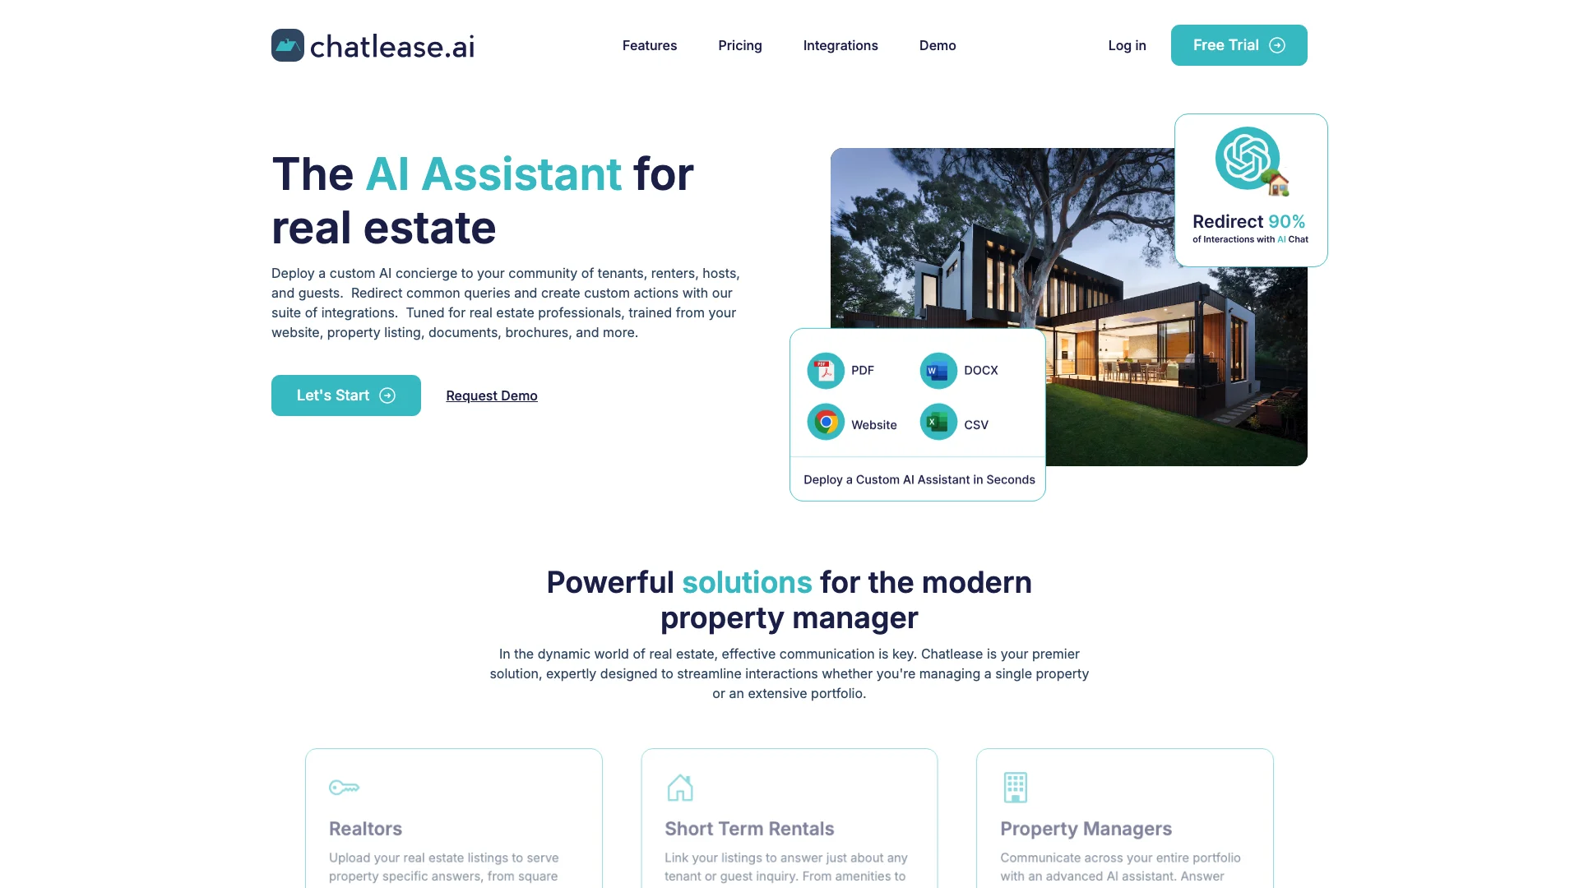Click the Website integration icon

pos(827,423)
